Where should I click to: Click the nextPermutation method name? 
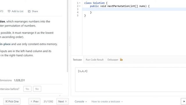click(x=118, y=6)
